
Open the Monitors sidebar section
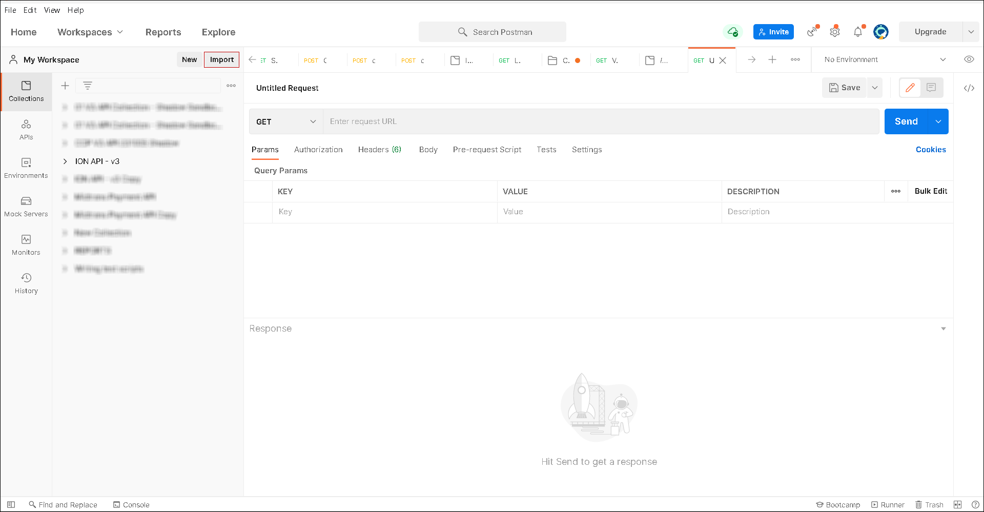[x=26, y=245]
